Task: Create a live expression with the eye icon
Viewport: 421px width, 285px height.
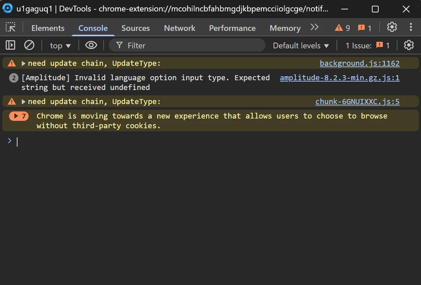Action: coord(91,45)
